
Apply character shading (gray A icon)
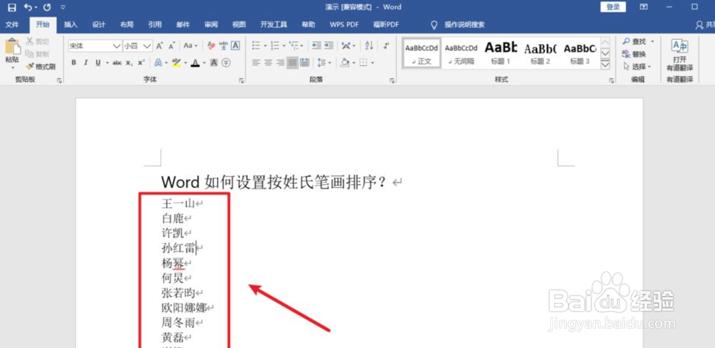214,62
